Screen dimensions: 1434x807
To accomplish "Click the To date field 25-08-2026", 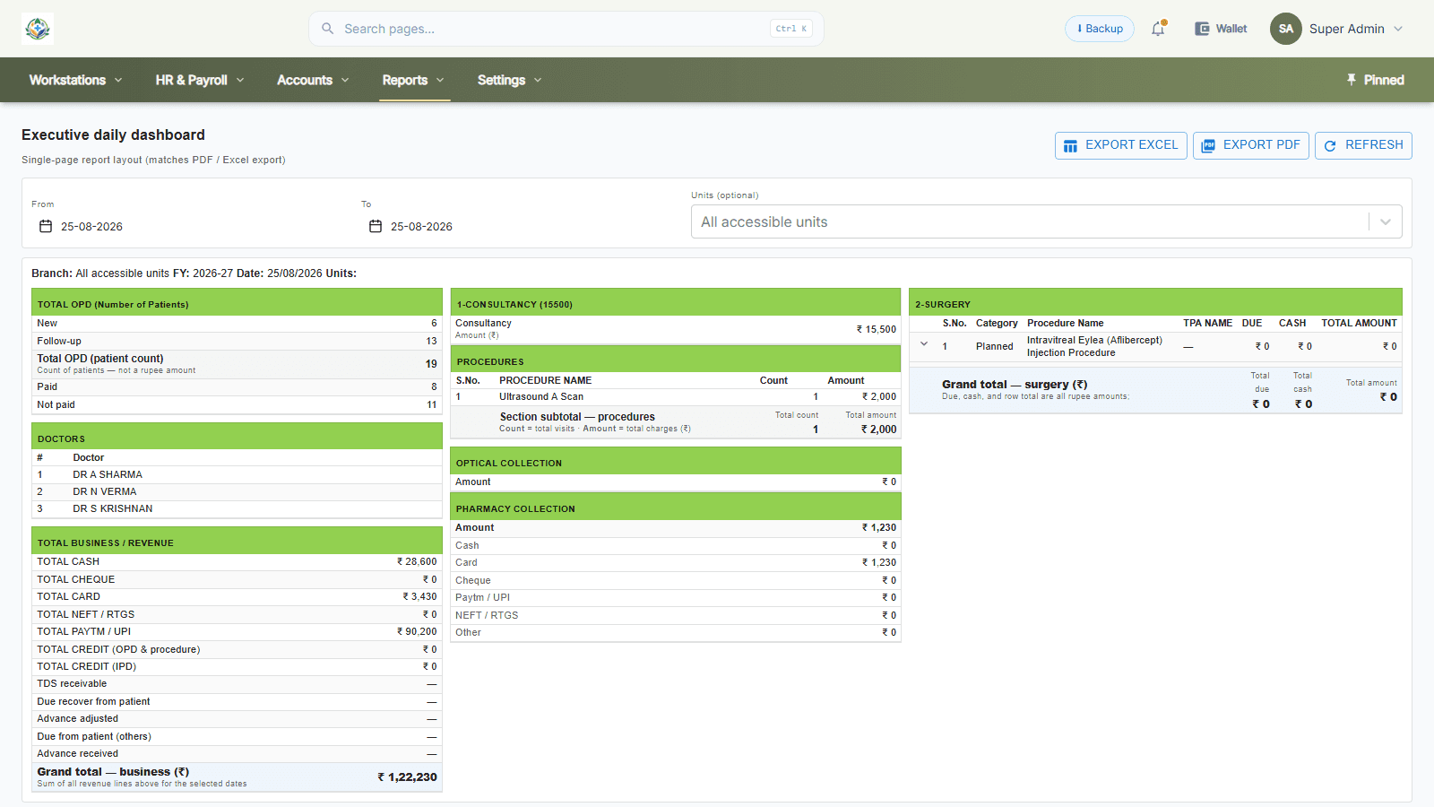I will (x=421, y=227).
